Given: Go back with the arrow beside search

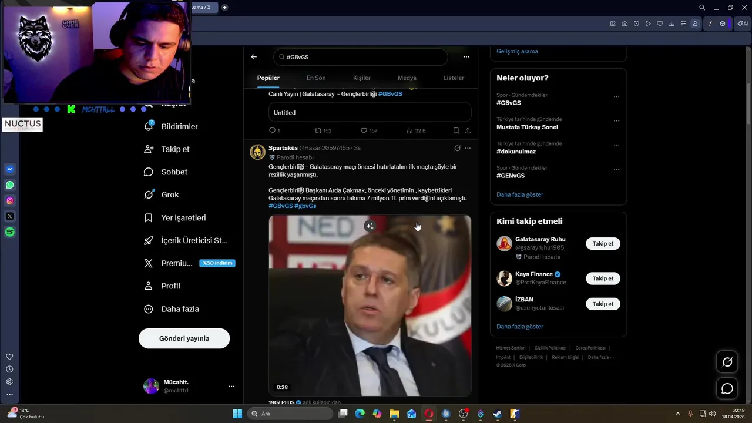Looking at the screenshot, I should pos(254,57).
